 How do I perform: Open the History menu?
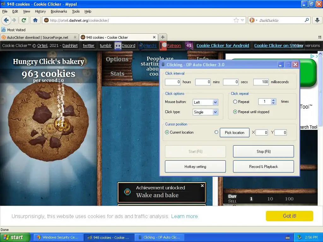point(40,11)
